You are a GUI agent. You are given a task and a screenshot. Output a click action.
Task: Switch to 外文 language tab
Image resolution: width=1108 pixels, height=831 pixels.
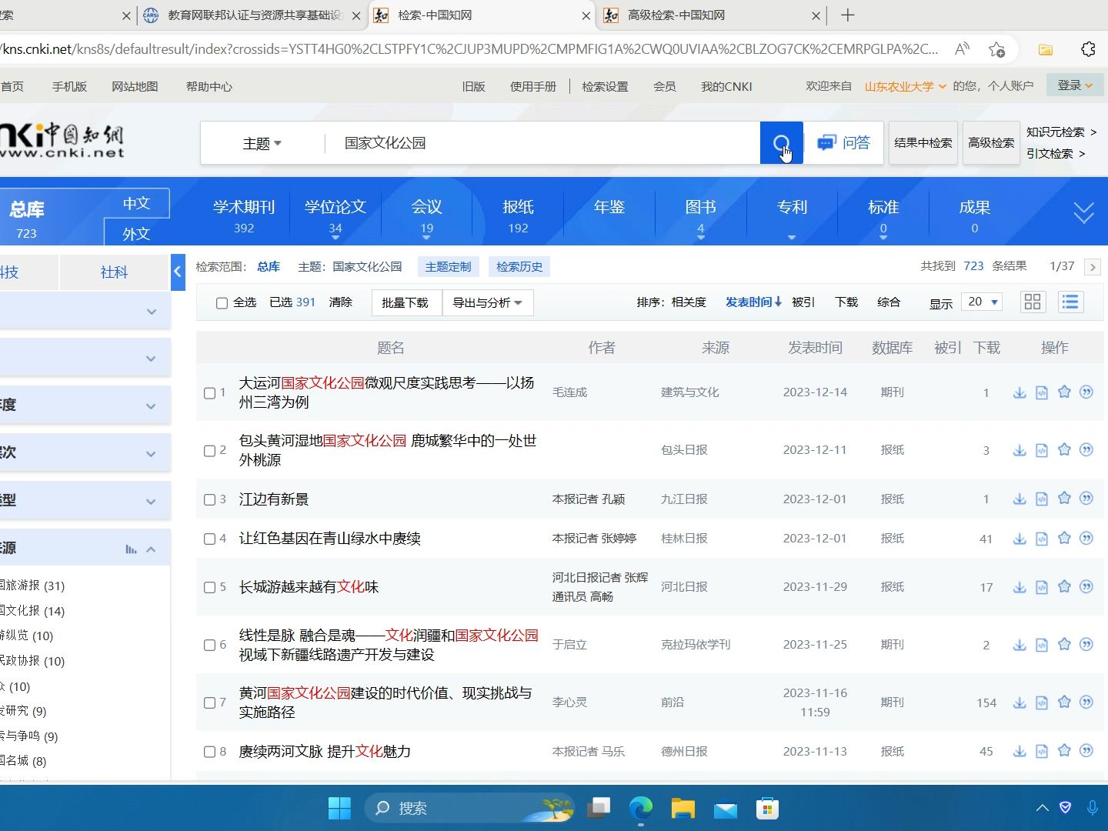136,233
